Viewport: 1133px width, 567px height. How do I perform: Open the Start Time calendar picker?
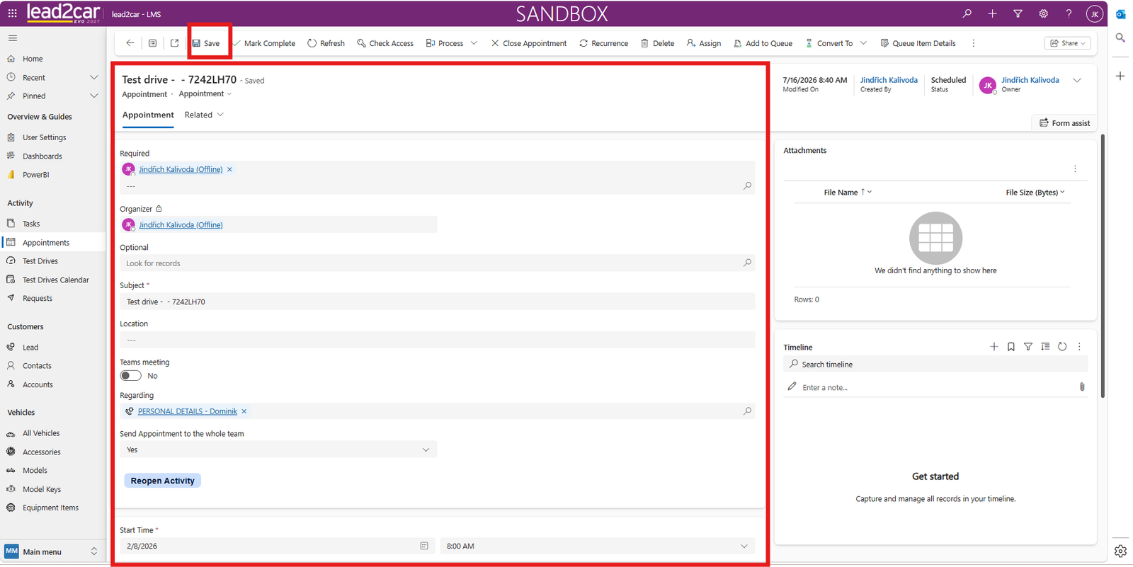coord(424,546)
